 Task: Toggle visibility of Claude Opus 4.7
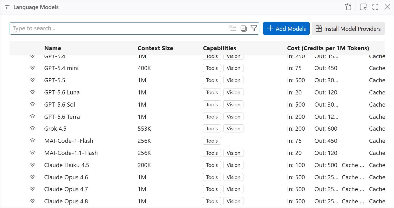(32, 189)
